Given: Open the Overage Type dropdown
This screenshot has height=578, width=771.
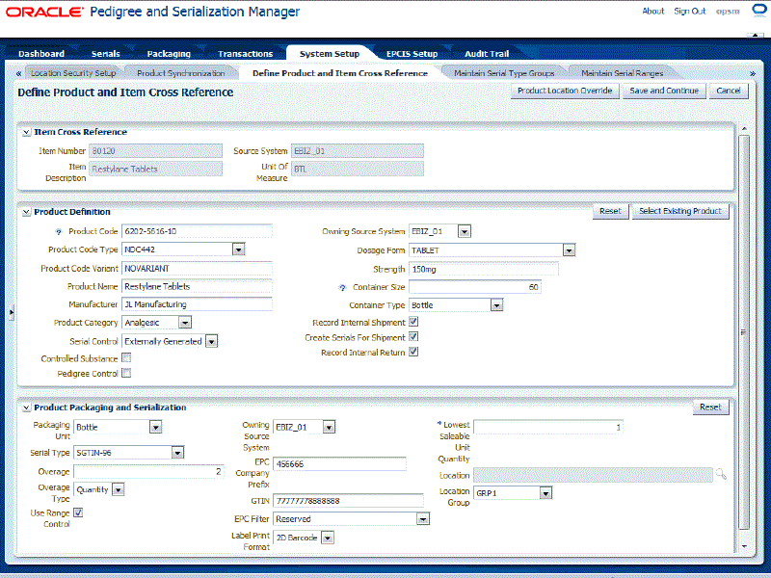Looking at the screenshot, I should pyautogui.click(x=118, y=490).
